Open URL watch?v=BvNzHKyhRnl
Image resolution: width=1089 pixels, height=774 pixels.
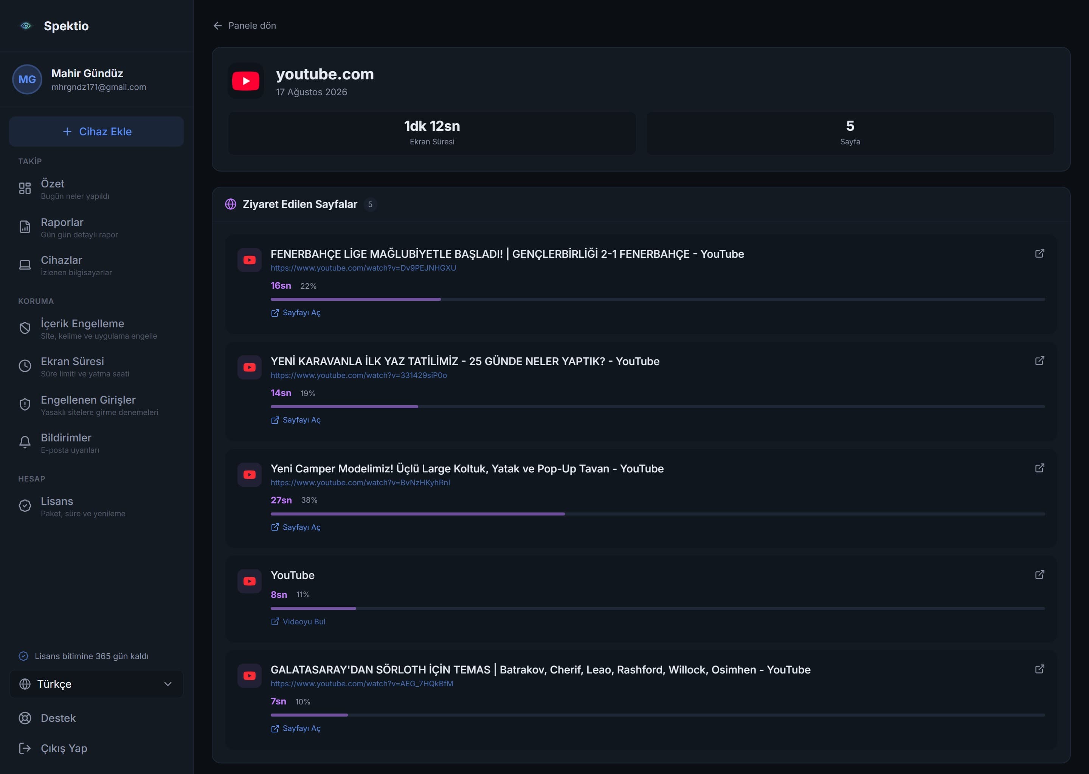(x=360, y=482)
